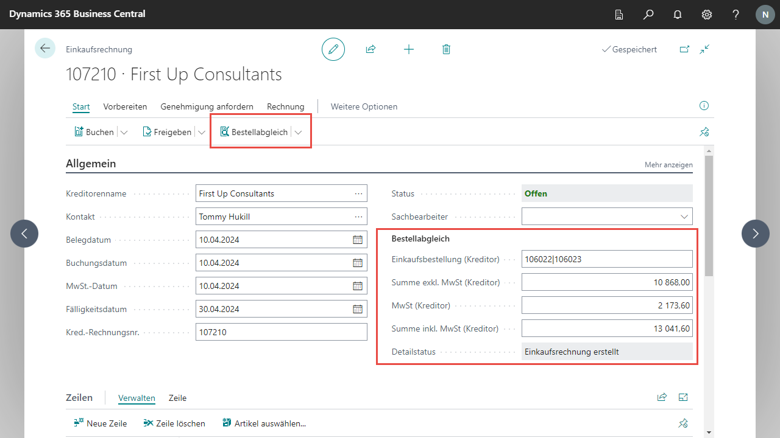Click the Einkaufsrechnung page caption
This screenshot has height=438, width=780.
[x=99, y=49]
